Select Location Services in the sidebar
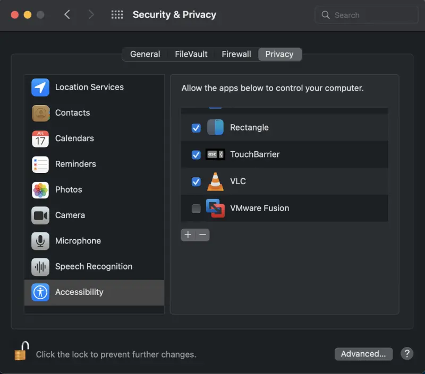 [89, 87]
